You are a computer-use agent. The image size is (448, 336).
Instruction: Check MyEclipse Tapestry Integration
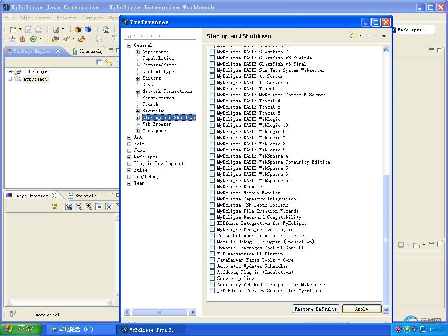click(212, 199)
